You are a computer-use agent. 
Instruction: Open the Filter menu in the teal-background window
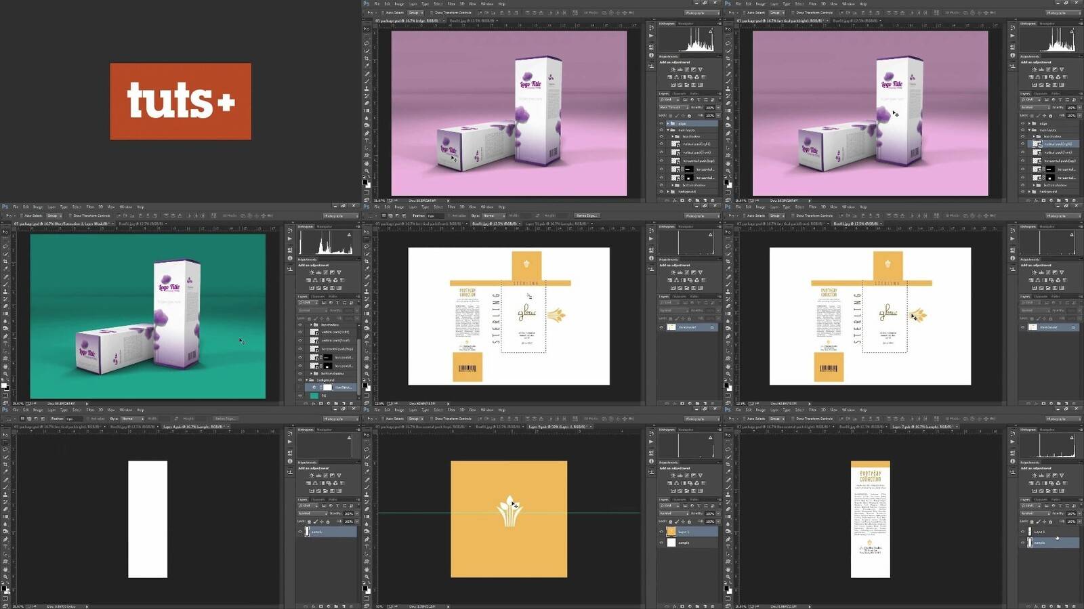pyautogui.click(x=89, y=207)
